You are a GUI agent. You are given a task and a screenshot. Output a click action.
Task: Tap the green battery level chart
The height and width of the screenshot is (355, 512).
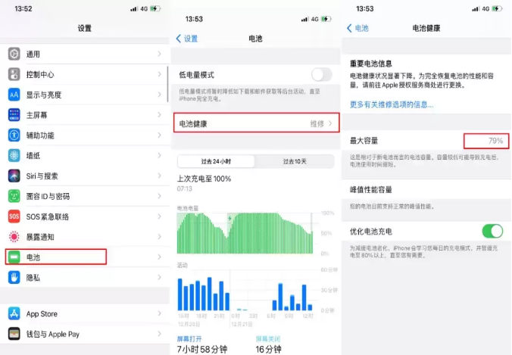245,233
